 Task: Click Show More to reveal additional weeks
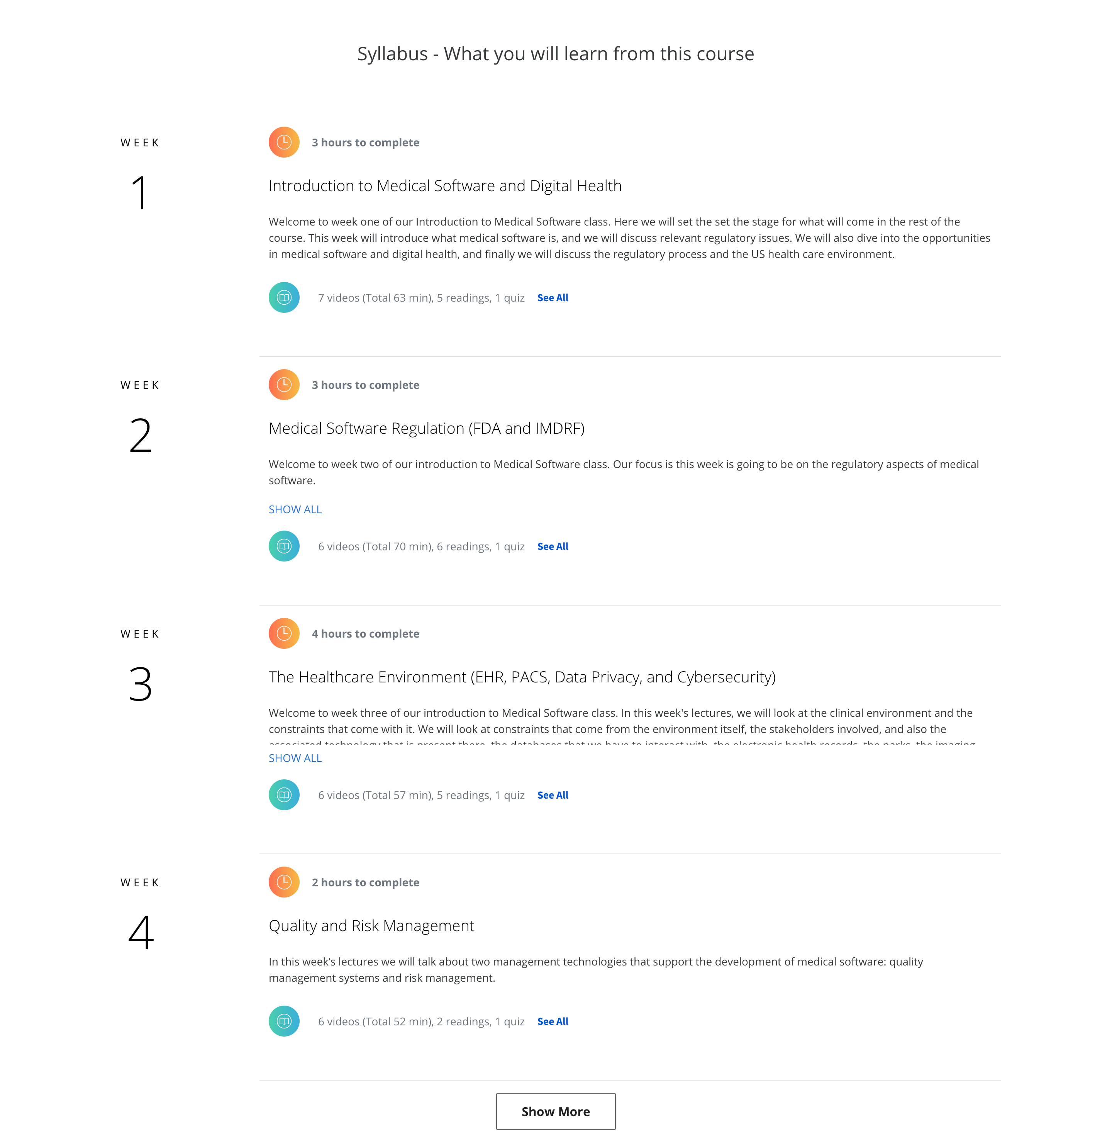pos(556,1111)
